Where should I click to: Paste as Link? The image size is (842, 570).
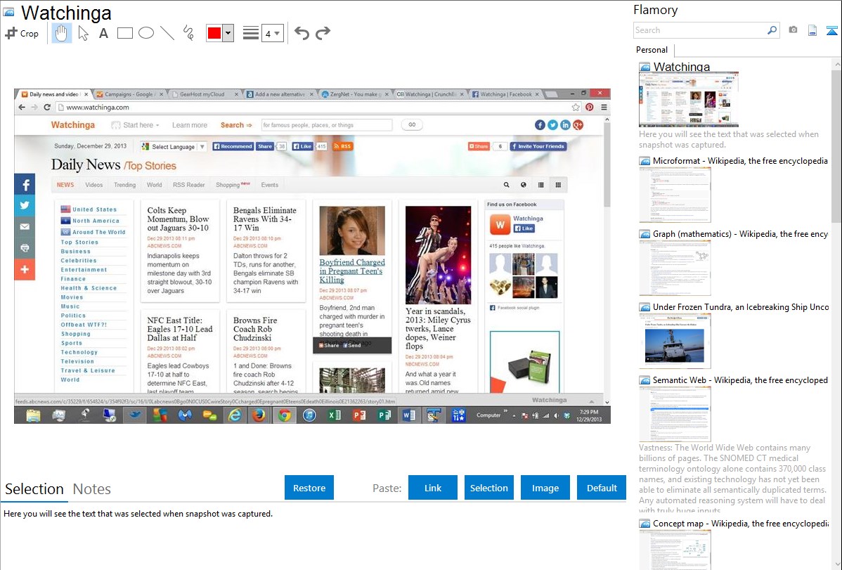click(433, 488)
